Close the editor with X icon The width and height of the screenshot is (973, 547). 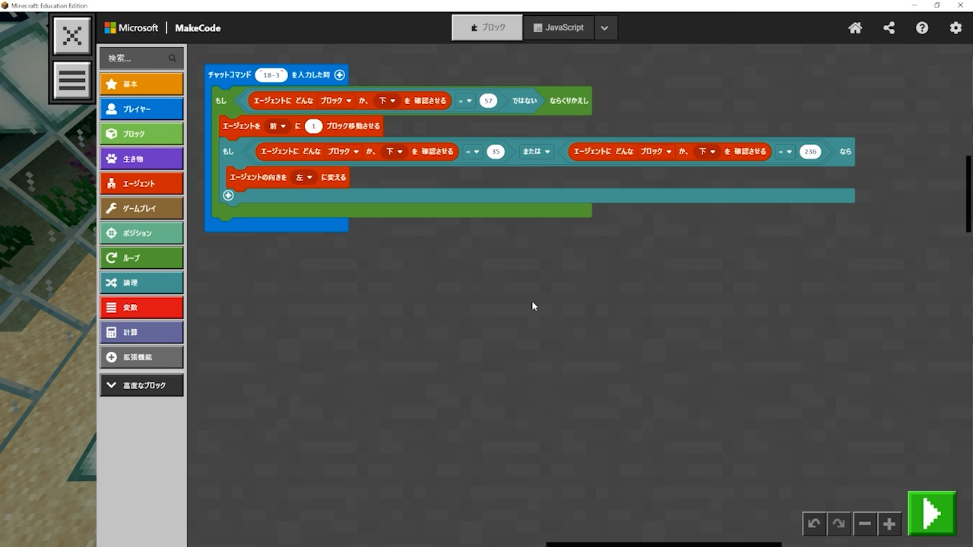[x=72, y=36]
